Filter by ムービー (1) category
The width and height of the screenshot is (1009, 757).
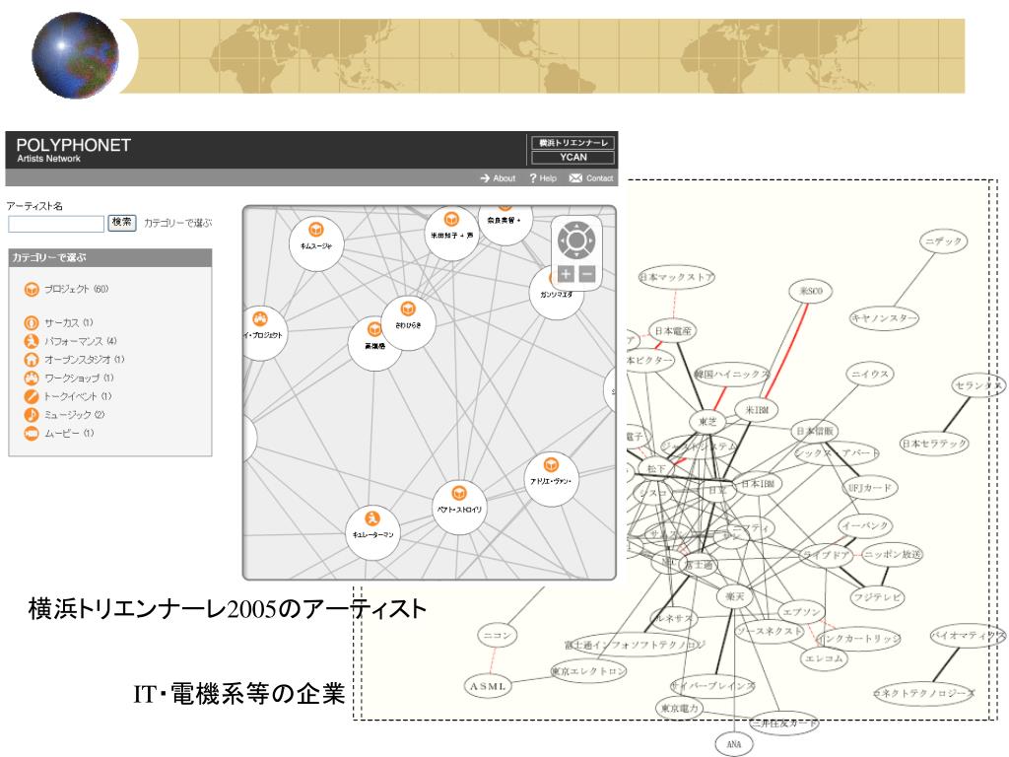[x=69, y=434]
